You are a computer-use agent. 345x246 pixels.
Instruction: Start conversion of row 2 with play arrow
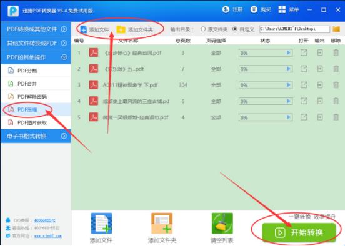(289, 69)
